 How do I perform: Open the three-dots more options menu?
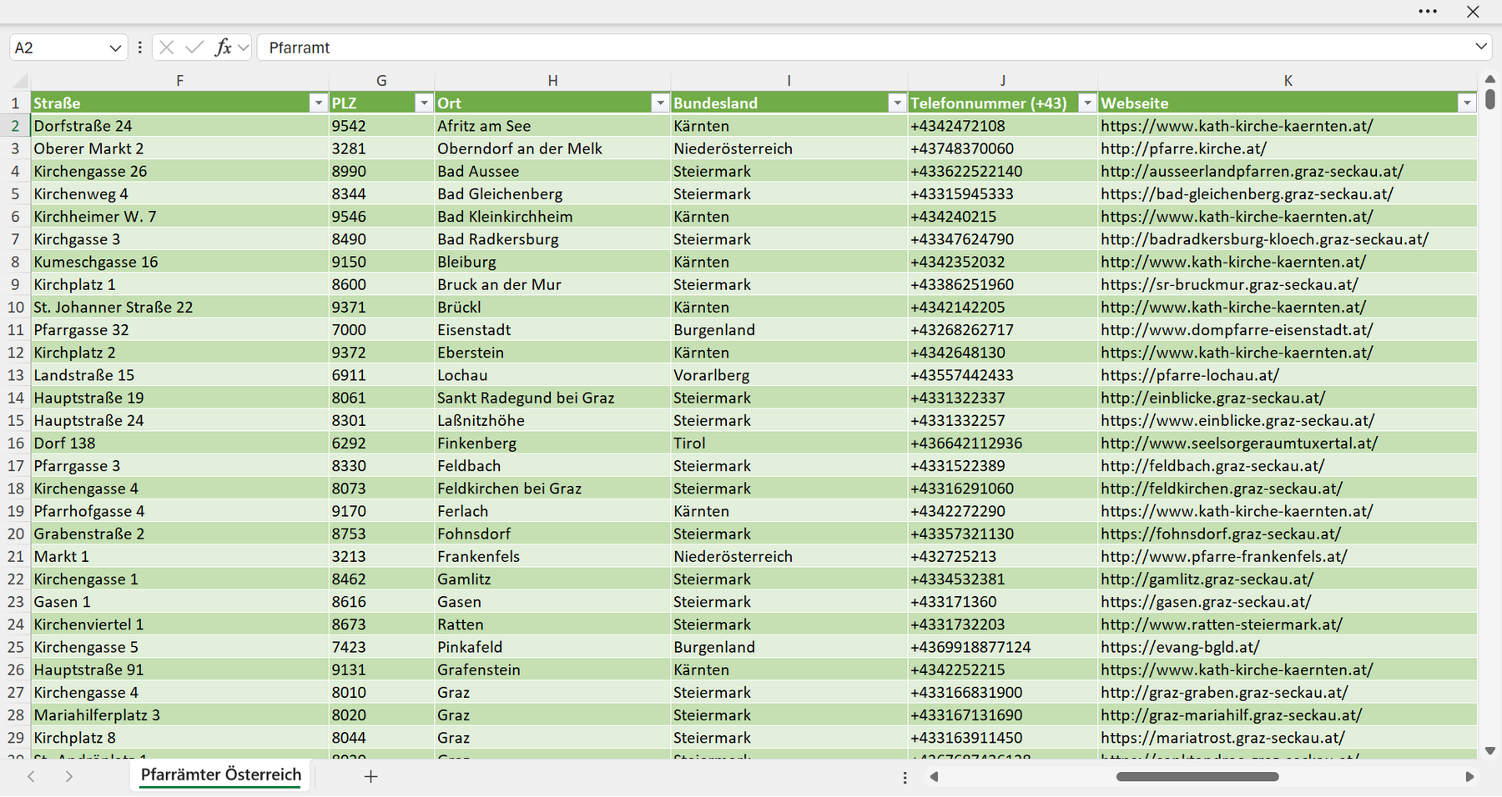(x=1428, y=12)
